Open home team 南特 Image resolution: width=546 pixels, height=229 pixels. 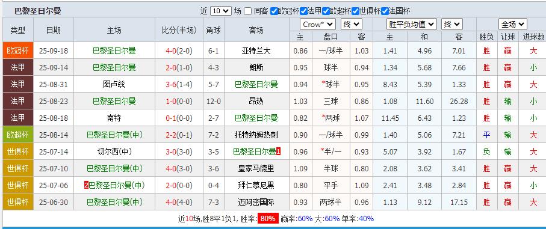[114, 118]
